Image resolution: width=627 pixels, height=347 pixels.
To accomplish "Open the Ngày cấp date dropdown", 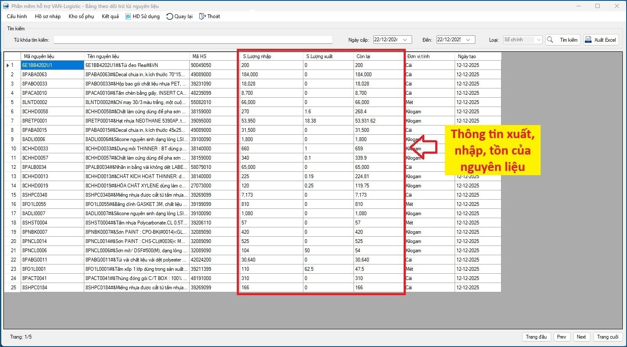I will [405, 40].
